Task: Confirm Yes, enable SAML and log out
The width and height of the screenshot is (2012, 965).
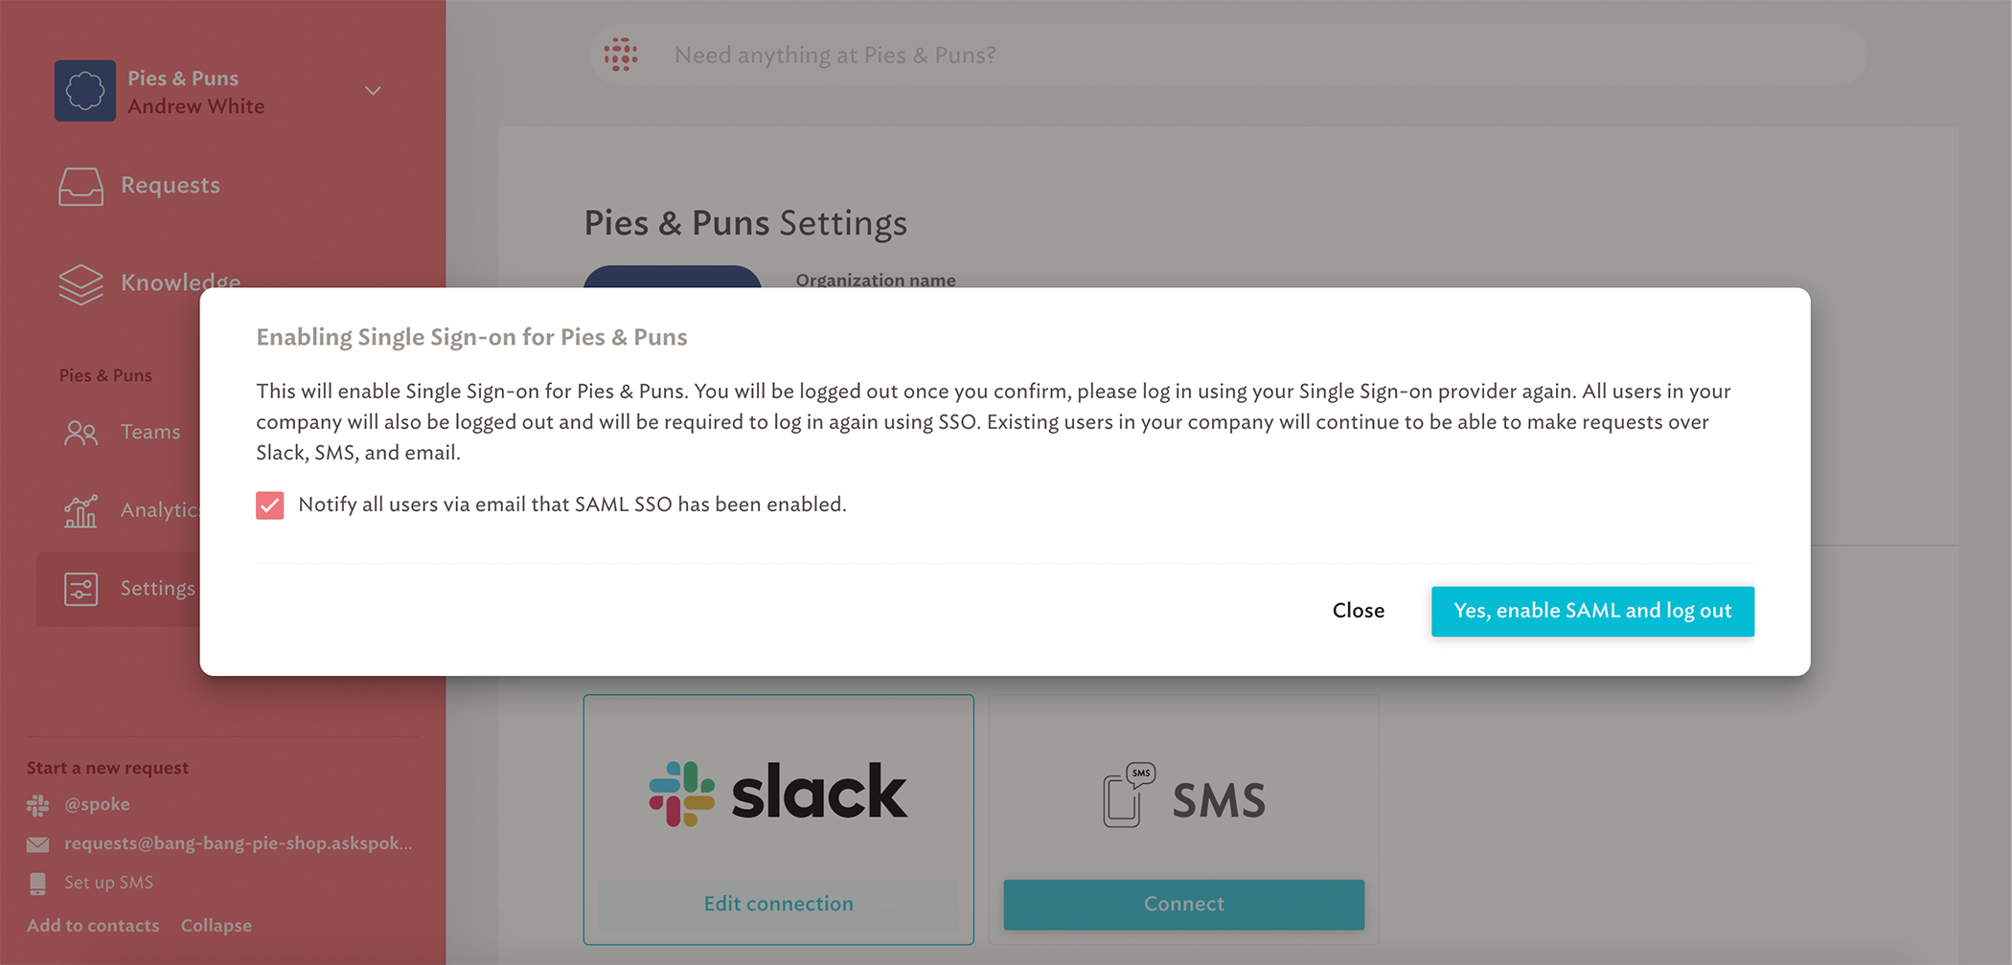Action: click(x=1592, y=611)
